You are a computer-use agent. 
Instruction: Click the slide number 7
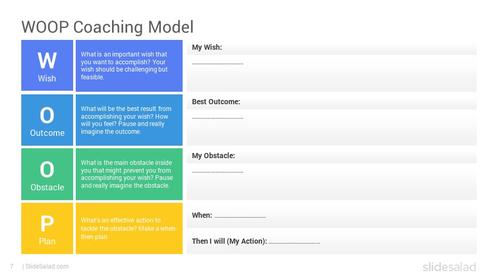(x=12, y=267)
